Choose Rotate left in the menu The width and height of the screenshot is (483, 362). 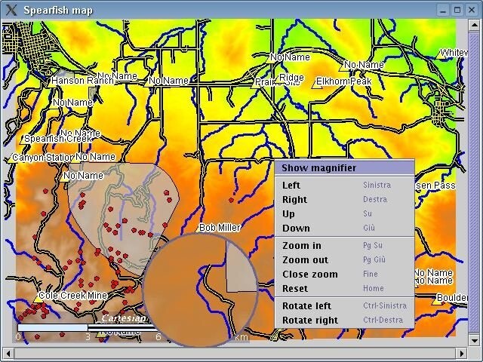coord(344,306)
